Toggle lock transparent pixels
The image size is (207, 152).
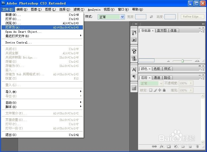(x=150, y=90)
